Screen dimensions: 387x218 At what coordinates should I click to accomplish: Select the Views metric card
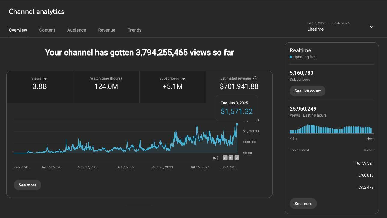click(x=40, y=87)
